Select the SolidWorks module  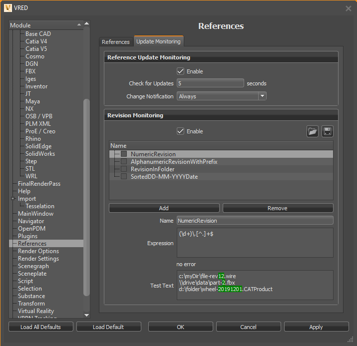pos(40,154)
